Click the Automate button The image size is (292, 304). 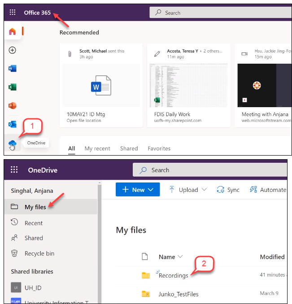(268, 190)
